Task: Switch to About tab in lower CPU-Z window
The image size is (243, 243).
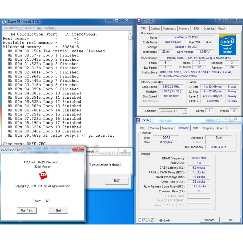Action: pyautogui.click(x=221, y=128)
